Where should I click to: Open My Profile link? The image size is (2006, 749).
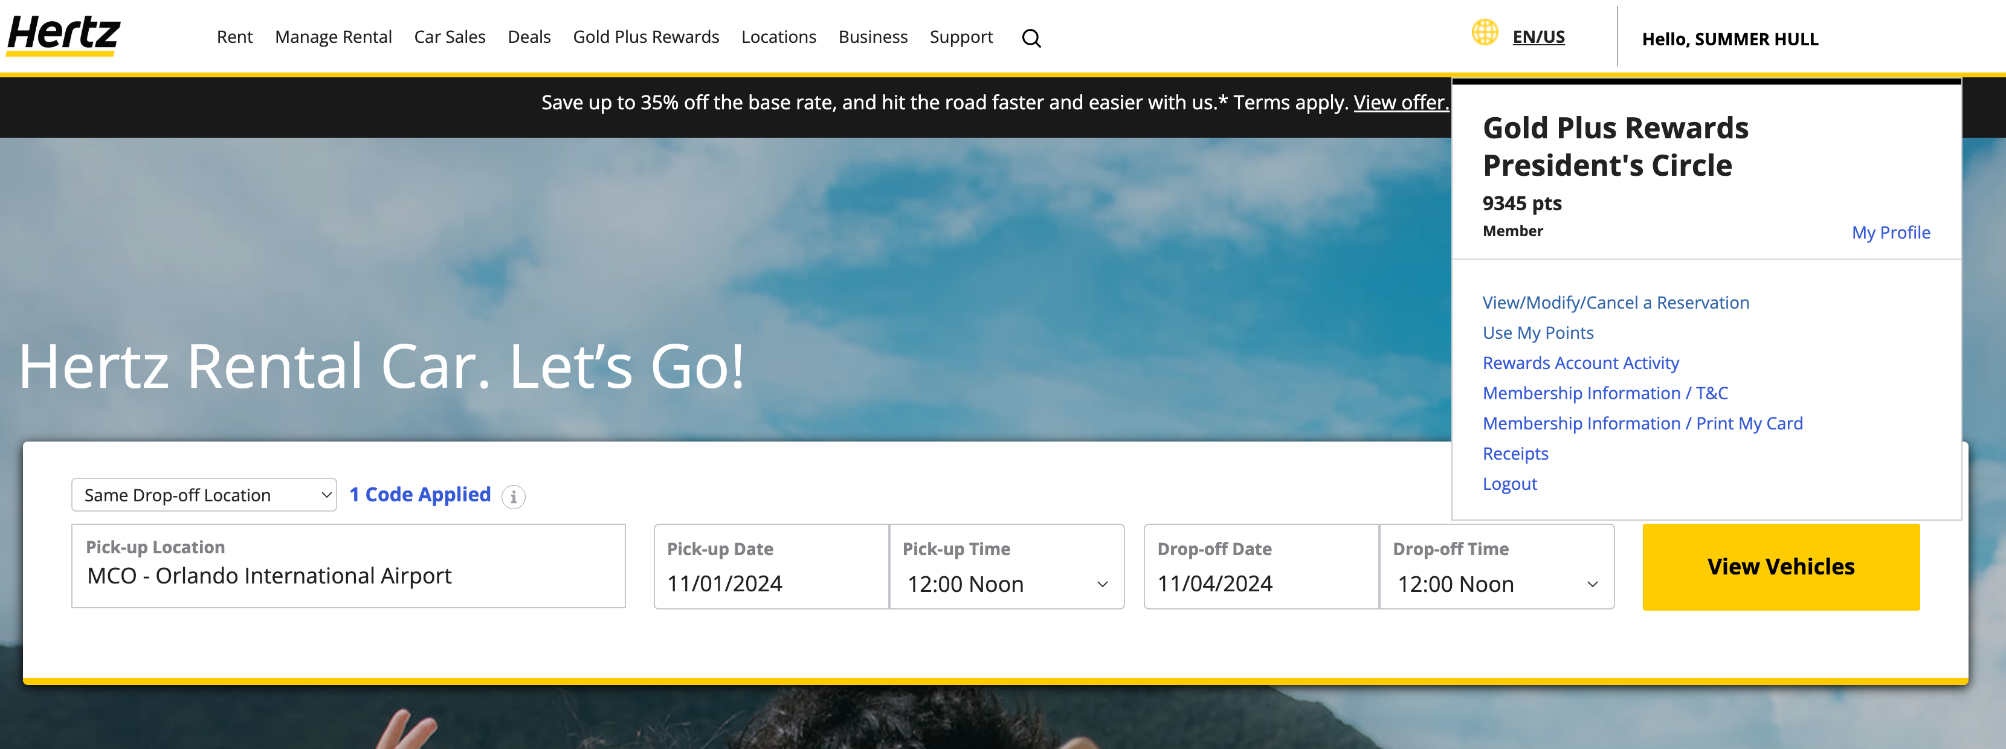tap(1890, 233)
